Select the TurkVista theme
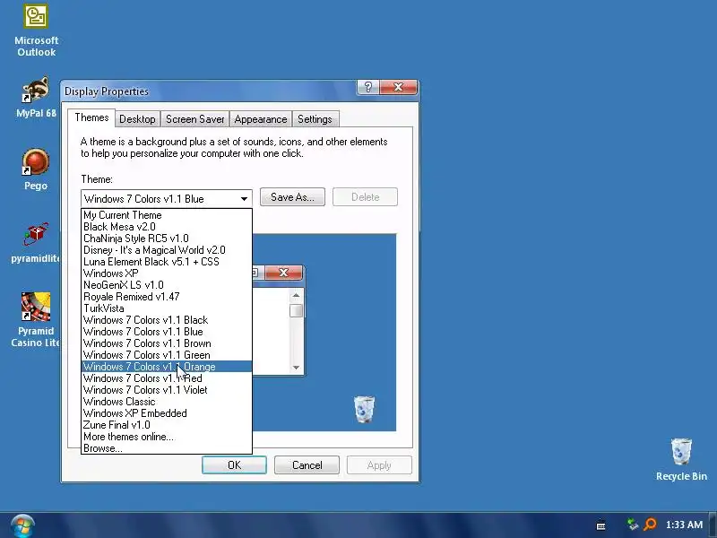 click(167, 308)
